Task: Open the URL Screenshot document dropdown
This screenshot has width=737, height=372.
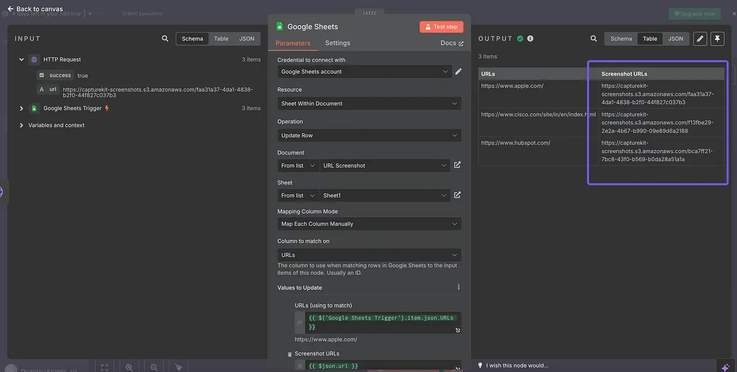Action: click(x=385, y=166)
